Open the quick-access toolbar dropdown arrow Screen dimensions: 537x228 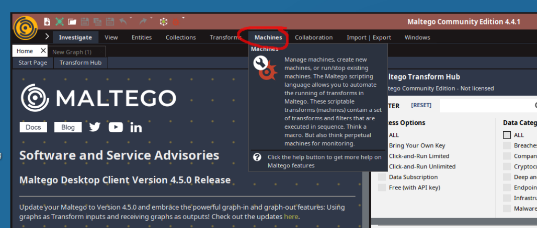(x=184, y=18)
